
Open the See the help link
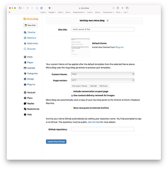tap(94, 122)
